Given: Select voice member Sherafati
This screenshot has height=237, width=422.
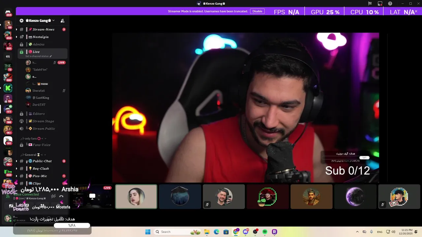Looking at the screenshot, I should pos(45,91).
